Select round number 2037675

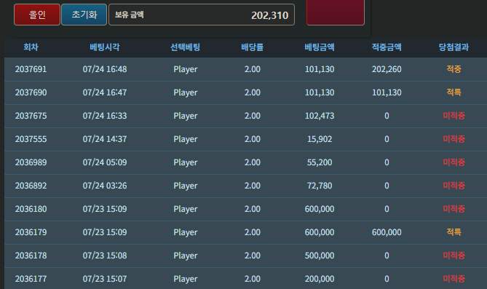pos(31,116)
